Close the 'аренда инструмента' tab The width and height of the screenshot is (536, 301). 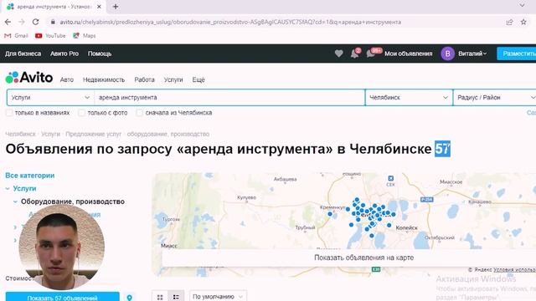tap(99, 7)
